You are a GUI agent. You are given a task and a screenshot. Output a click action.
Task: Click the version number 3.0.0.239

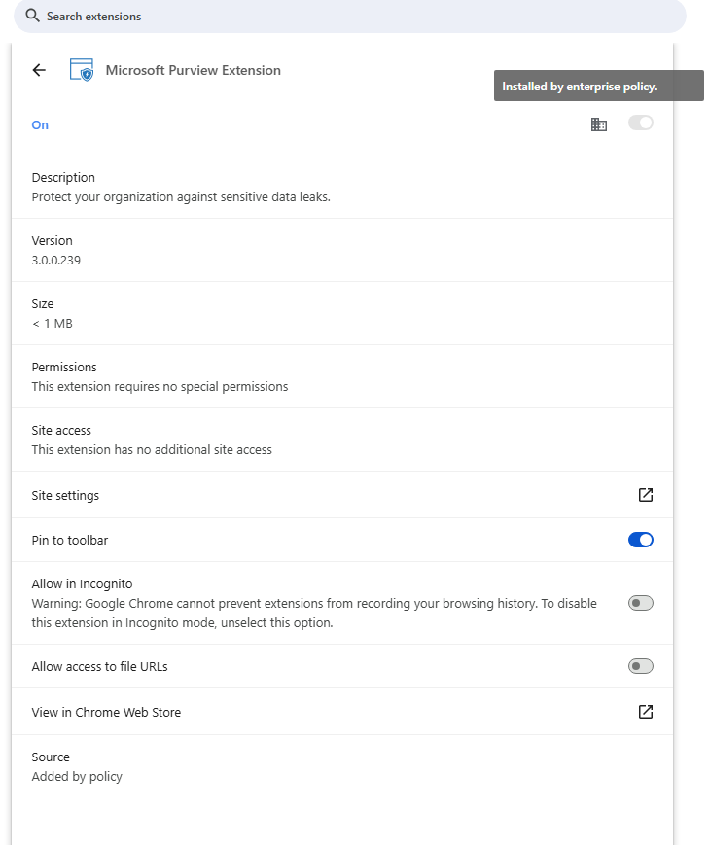56,261
